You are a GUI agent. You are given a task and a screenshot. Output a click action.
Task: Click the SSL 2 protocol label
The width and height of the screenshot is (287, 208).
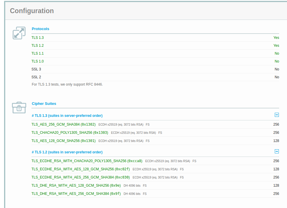pos(36,77)
